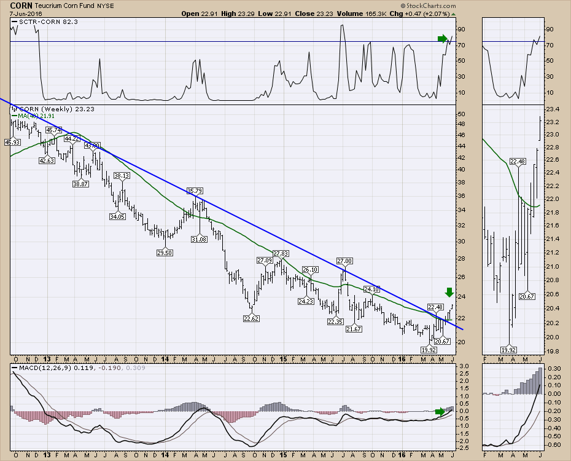
Task: Click the 22.48 label on main chart
Action: tap(435, 307)
